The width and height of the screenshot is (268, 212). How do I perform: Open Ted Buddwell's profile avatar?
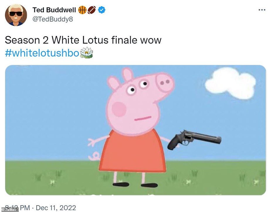[16, 15]
